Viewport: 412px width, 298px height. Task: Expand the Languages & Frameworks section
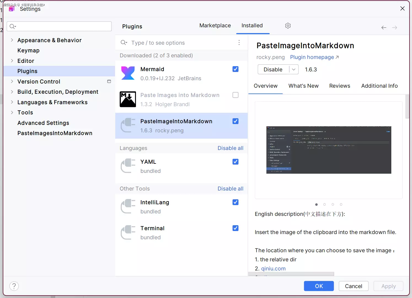(12, 102)
